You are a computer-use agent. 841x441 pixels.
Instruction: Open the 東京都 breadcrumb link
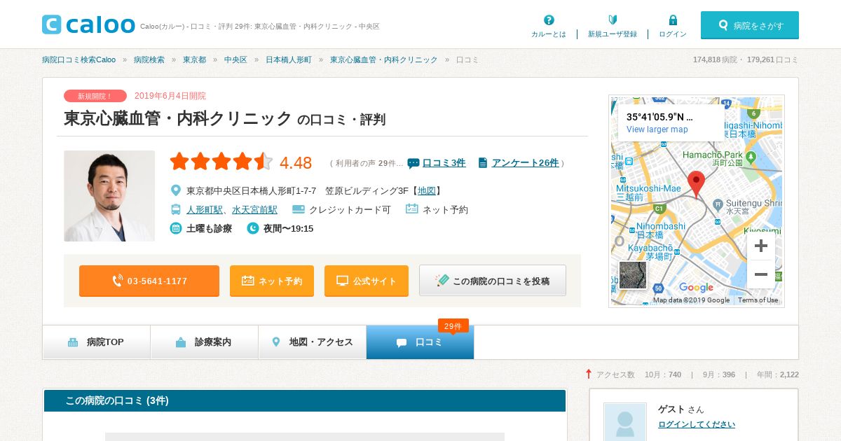point(194,59)
